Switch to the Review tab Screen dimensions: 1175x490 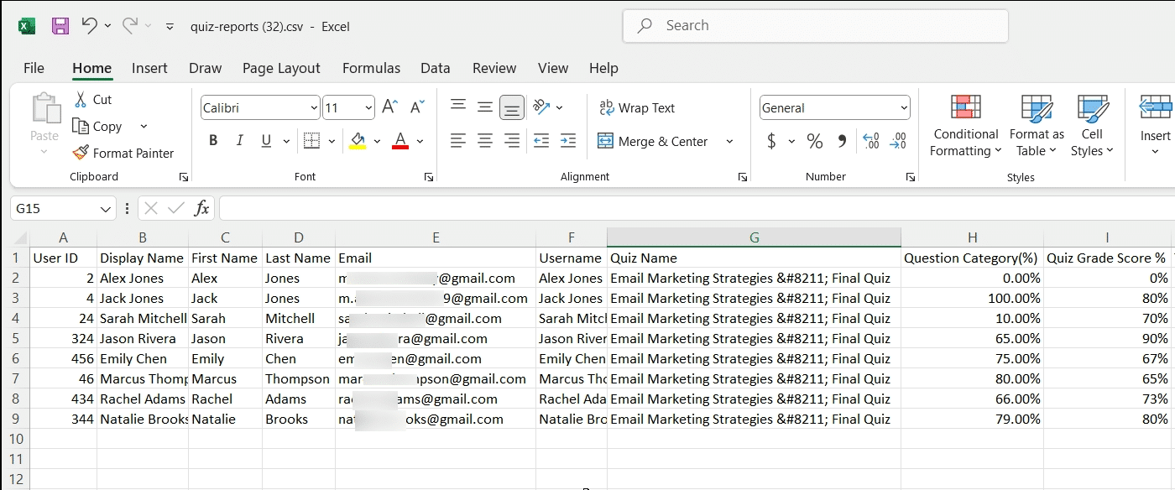(494, 68)
